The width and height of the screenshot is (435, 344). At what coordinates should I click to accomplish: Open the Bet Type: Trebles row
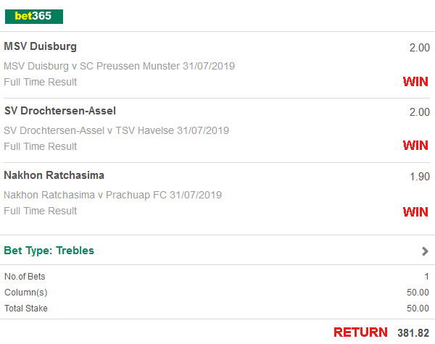217,251
